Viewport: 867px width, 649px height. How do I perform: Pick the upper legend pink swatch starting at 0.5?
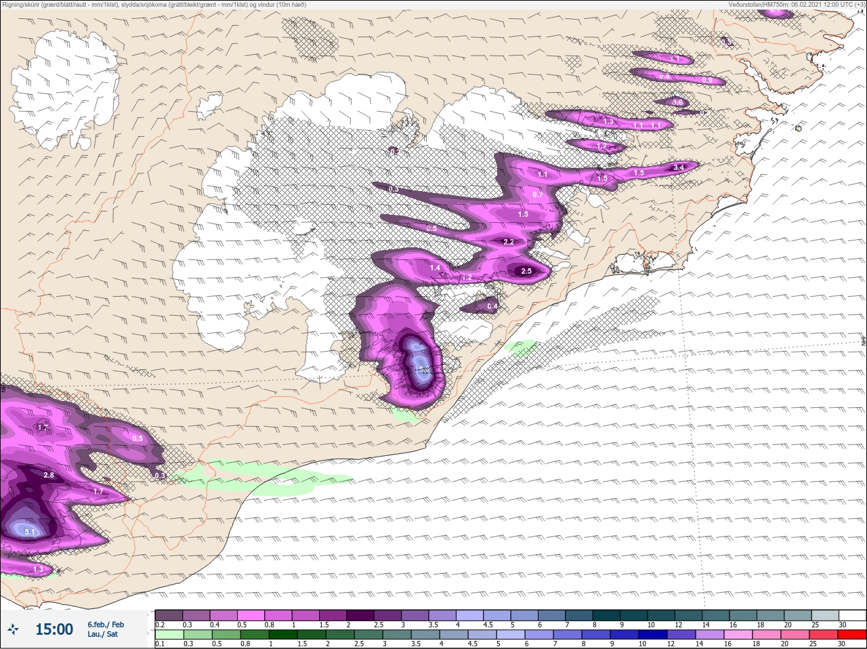pos(251,615)
